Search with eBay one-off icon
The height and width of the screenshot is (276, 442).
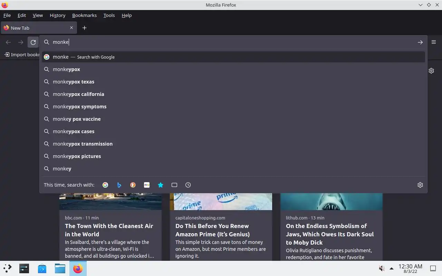[x=147, y=185]
